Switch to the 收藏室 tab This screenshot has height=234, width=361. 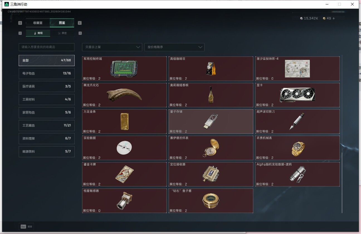pos(38,23)
